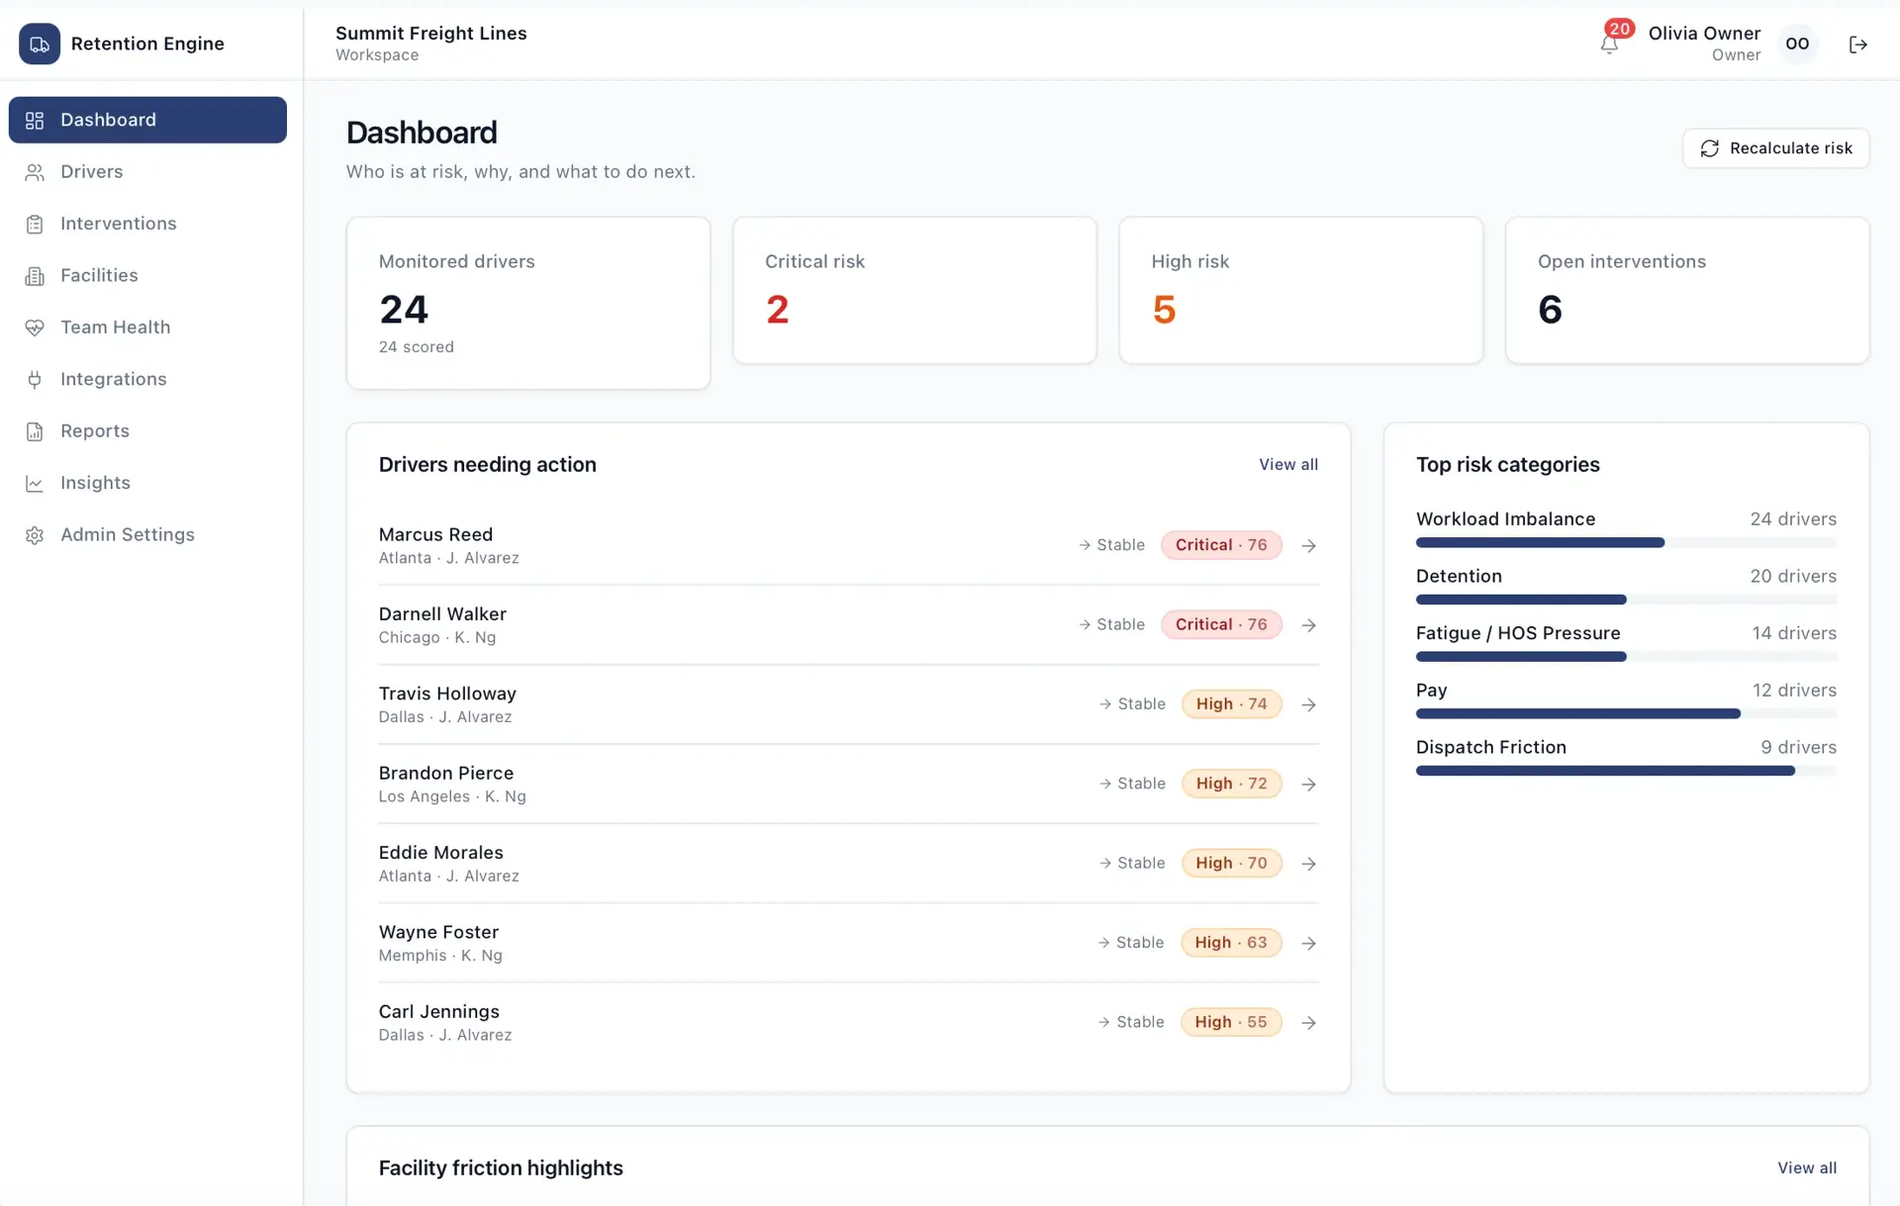Click the Dashboard grid icon in sidebar

35,120
